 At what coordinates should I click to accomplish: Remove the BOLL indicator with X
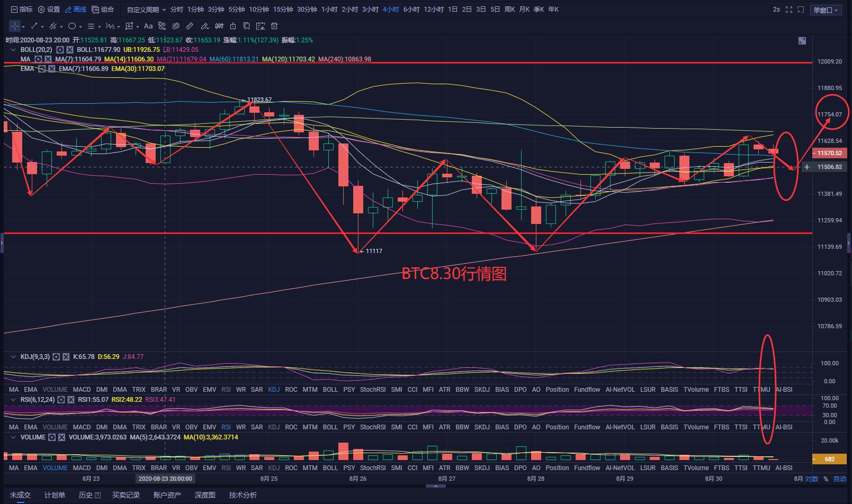(70, 50)
